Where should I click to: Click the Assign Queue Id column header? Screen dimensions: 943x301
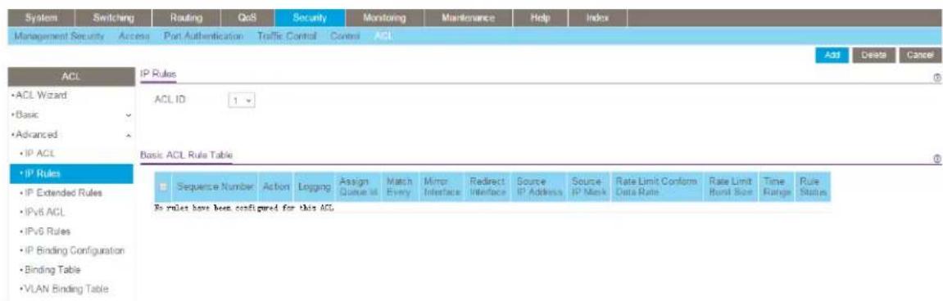(358, 186)
